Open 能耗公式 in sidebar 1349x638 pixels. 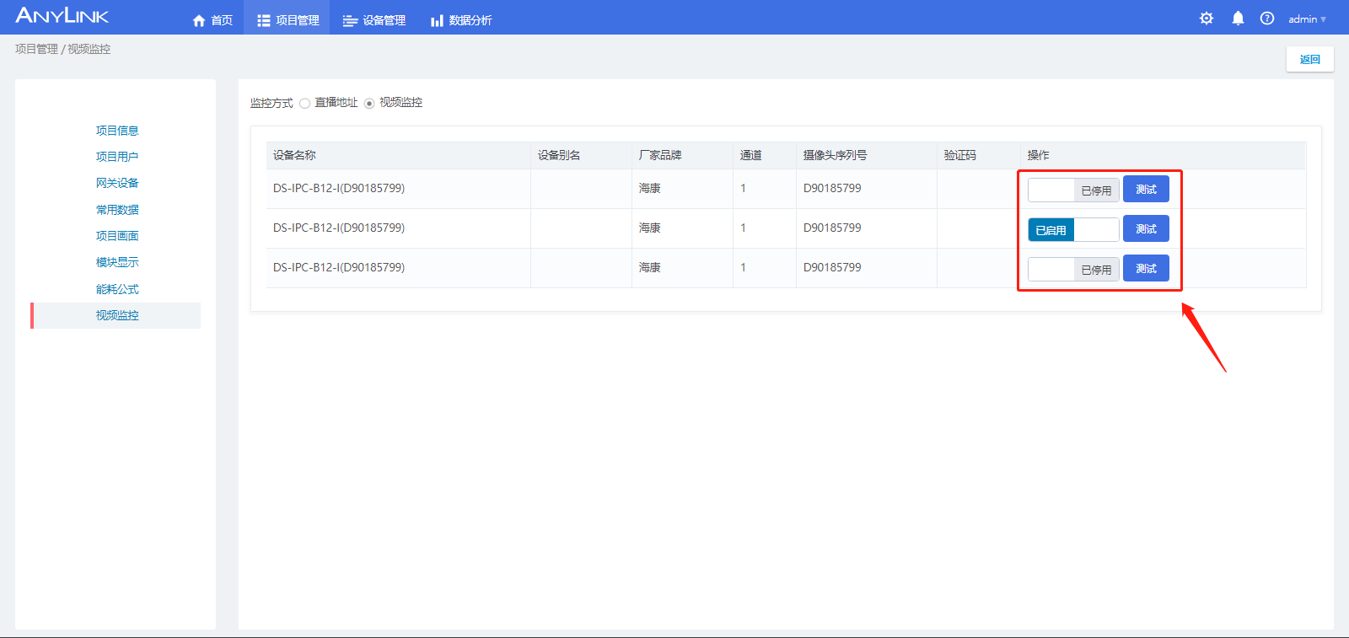point(117,289)
